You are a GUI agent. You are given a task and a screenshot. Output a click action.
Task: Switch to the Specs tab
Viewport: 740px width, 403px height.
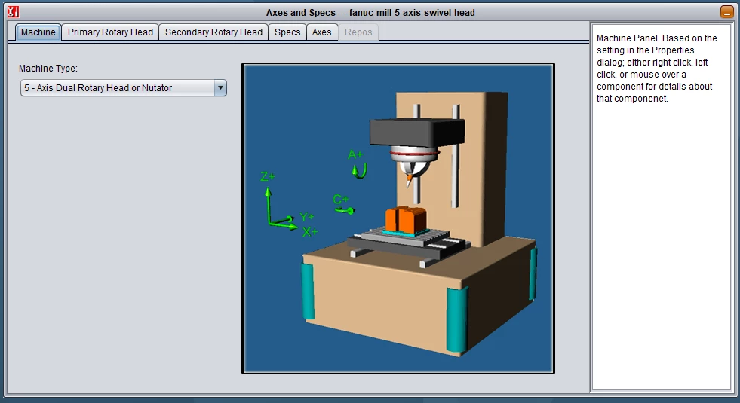(x=287, y=32)
